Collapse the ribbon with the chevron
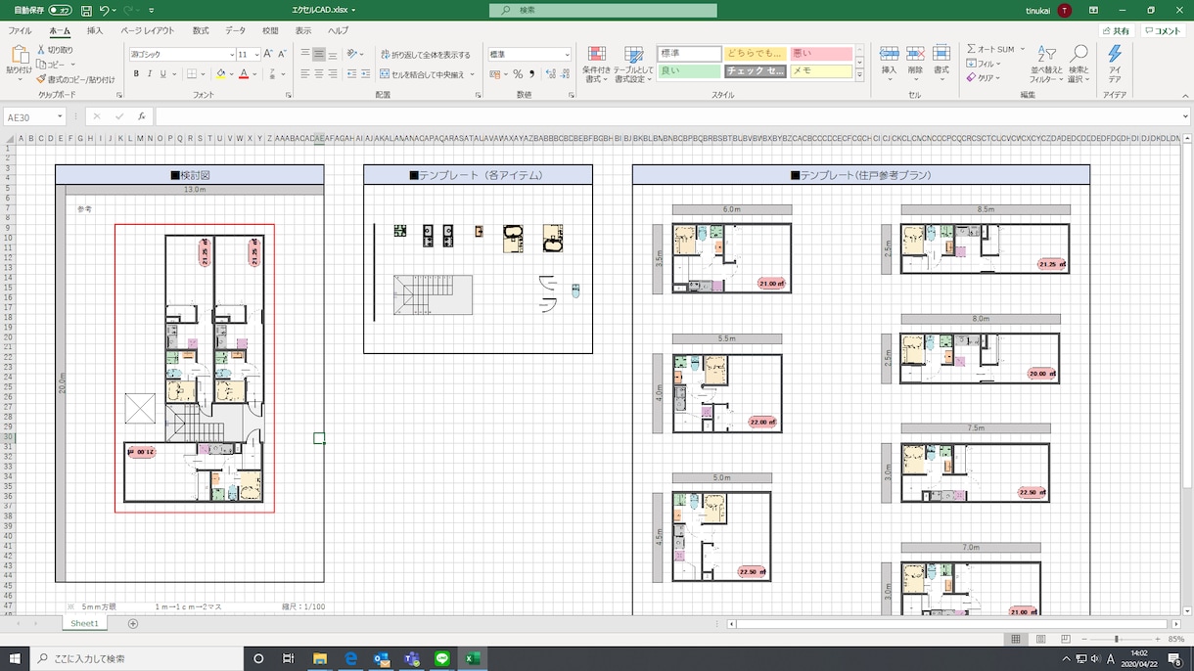The image size is (1194, 671). [x=1185, y=96]
